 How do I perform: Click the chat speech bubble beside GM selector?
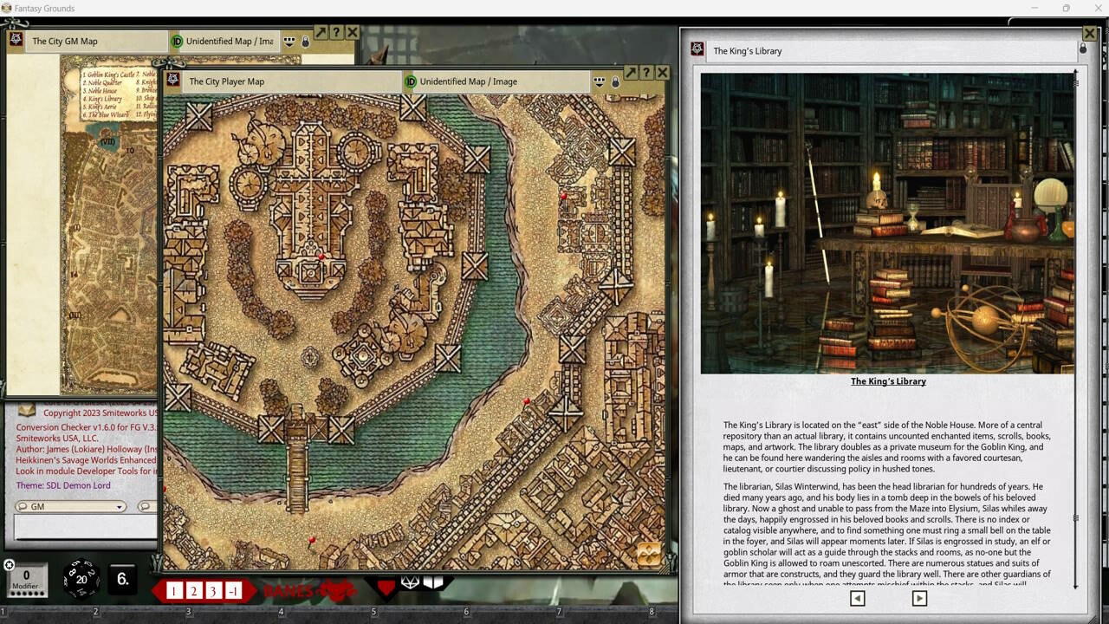coord(144,506)
